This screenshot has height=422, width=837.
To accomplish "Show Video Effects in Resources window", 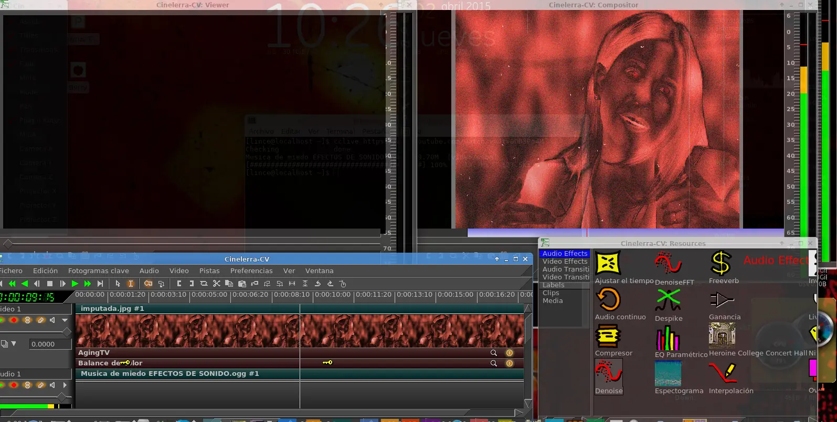I will pyautogui.click(x=565, y=261).
